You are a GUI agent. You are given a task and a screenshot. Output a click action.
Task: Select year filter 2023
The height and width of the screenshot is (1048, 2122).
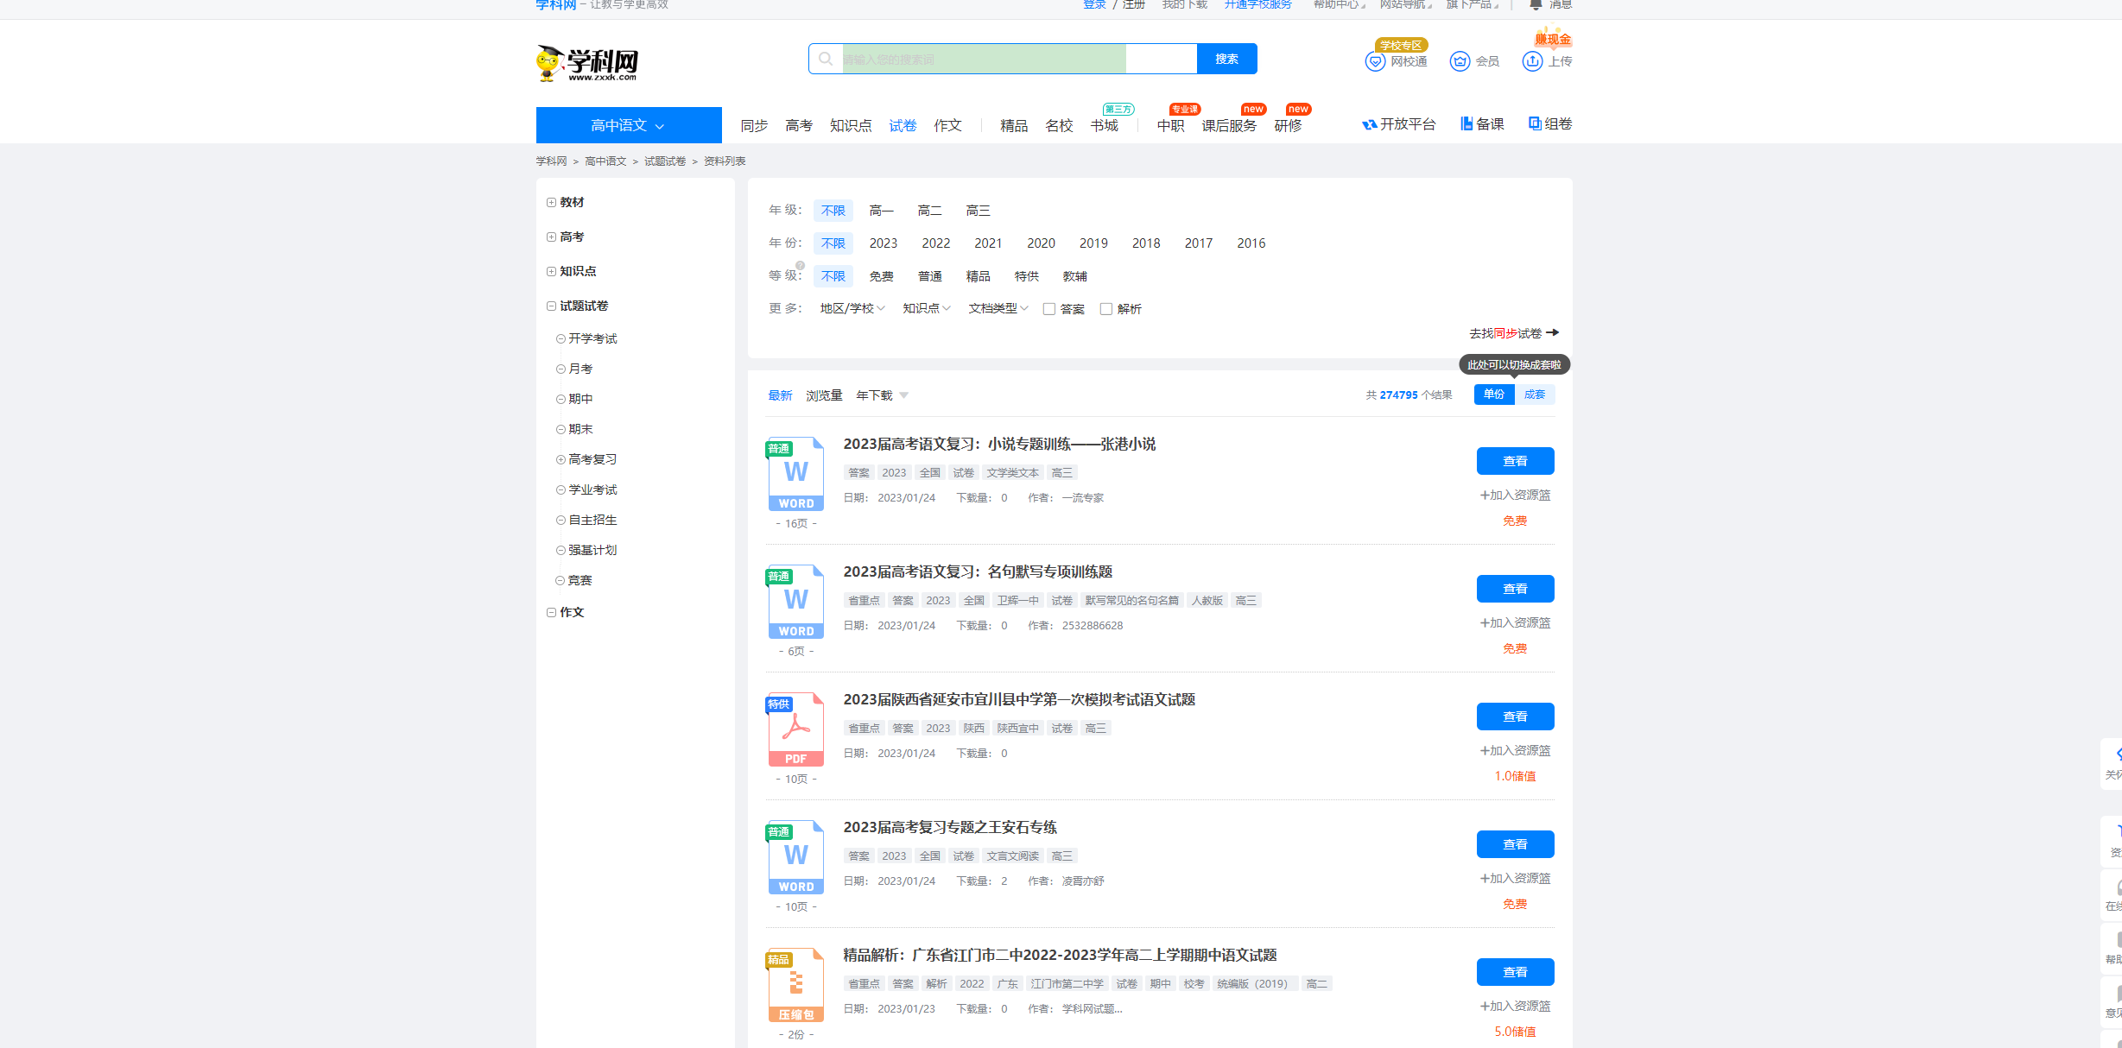coord(884,243)
